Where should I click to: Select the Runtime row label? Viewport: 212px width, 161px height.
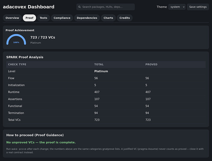pos(14,92)
